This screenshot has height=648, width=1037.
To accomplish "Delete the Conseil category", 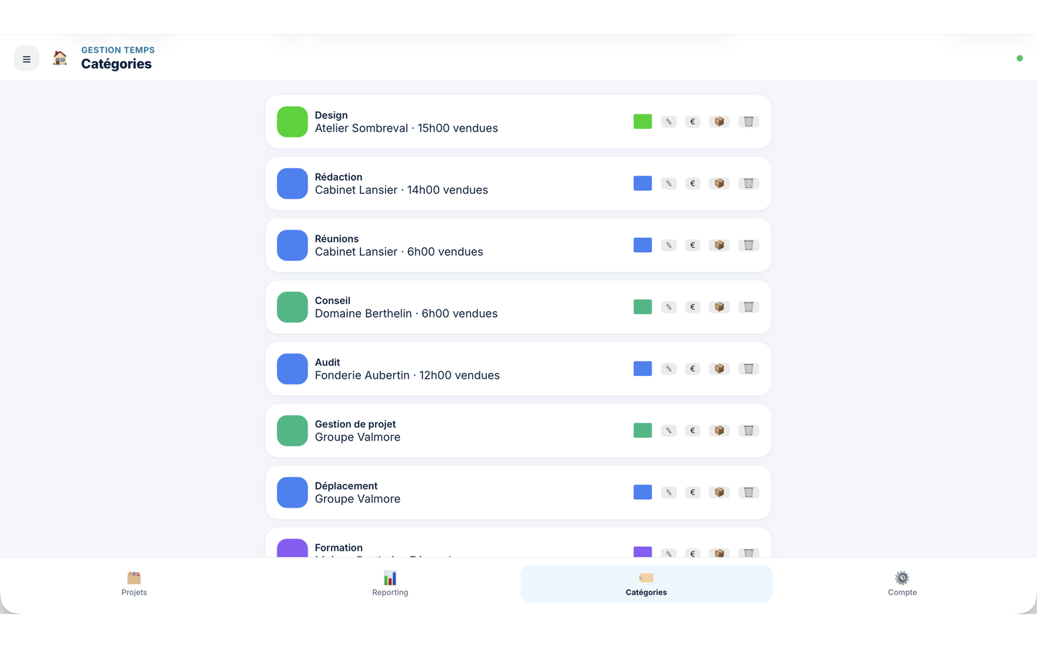I will coord(749,307).
